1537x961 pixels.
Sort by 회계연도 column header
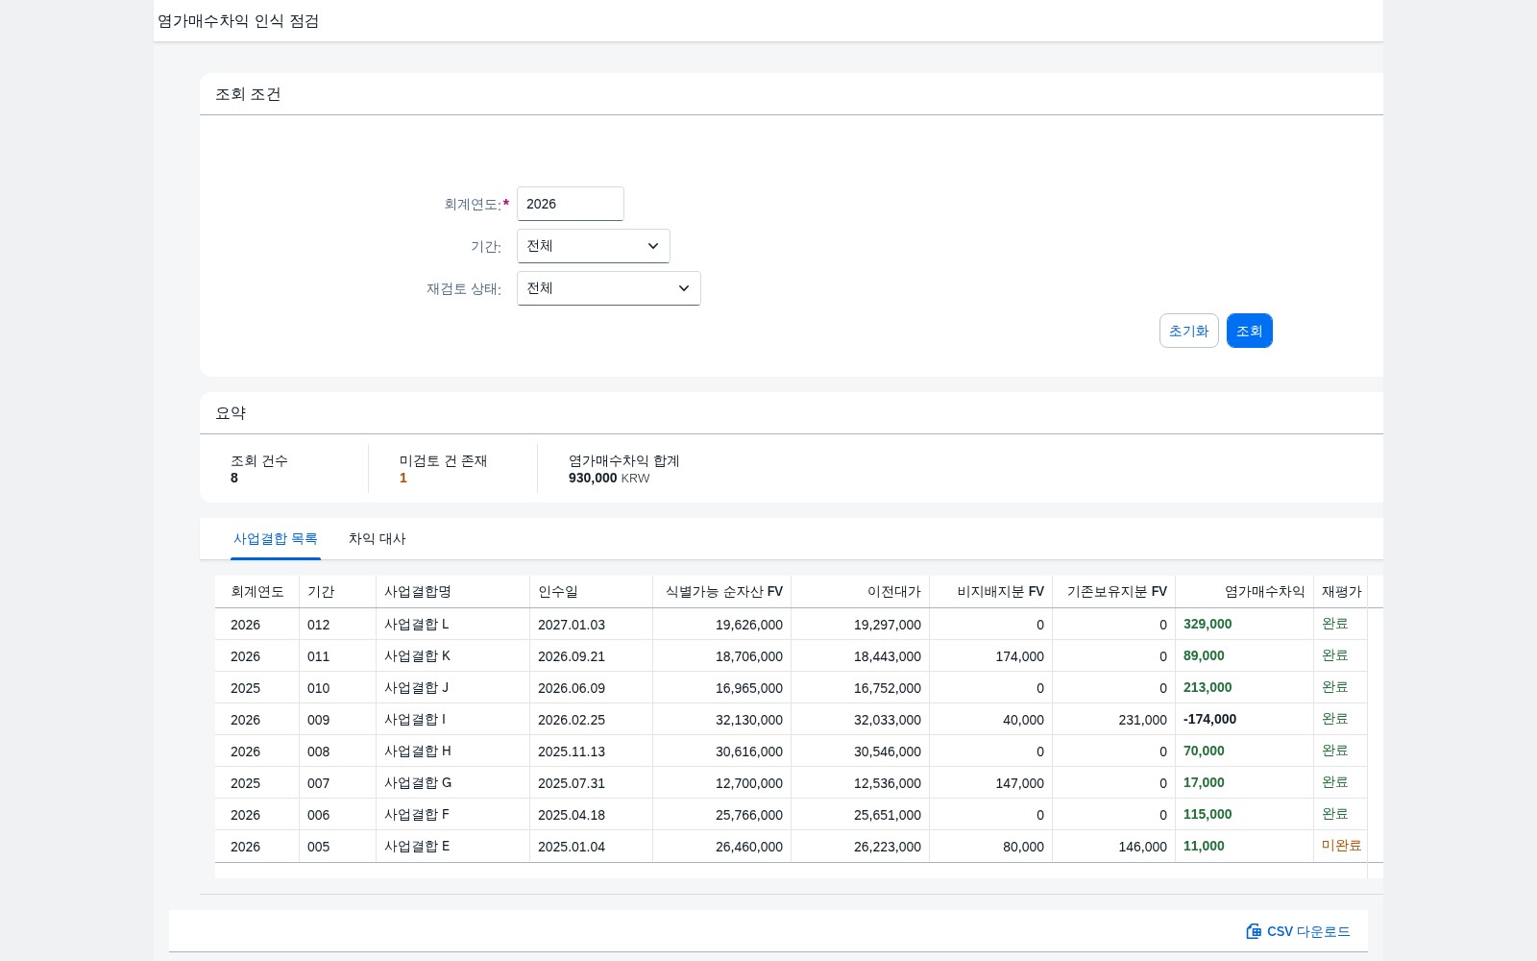257,592
